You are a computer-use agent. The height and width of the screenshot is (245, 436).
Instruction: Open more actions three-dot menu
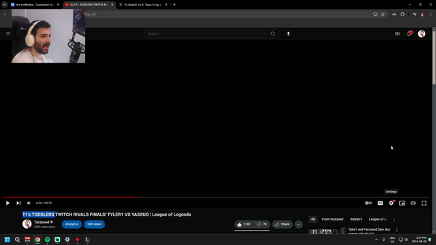(x=298, y=224)
